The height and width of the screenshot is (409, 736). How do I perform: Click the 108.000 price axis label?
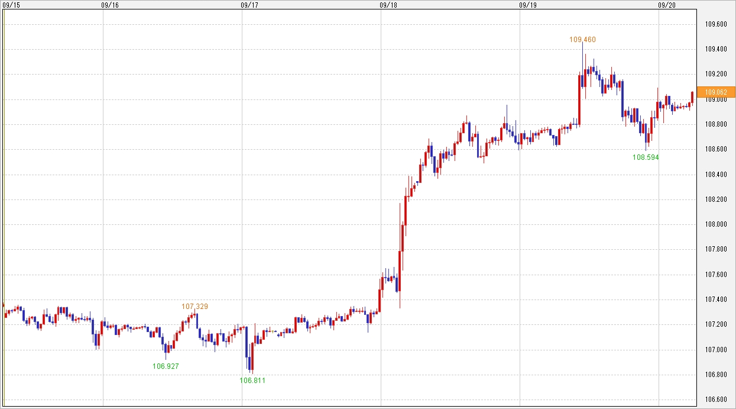pos(716,224)
